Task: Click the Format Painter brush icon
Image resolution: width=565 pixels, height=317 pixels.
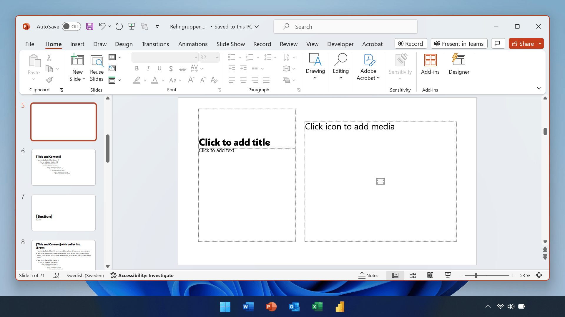Action: coord(49,80)
